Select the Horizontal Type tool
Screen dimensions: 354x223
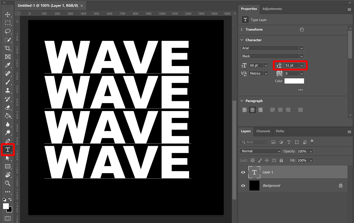7,150
